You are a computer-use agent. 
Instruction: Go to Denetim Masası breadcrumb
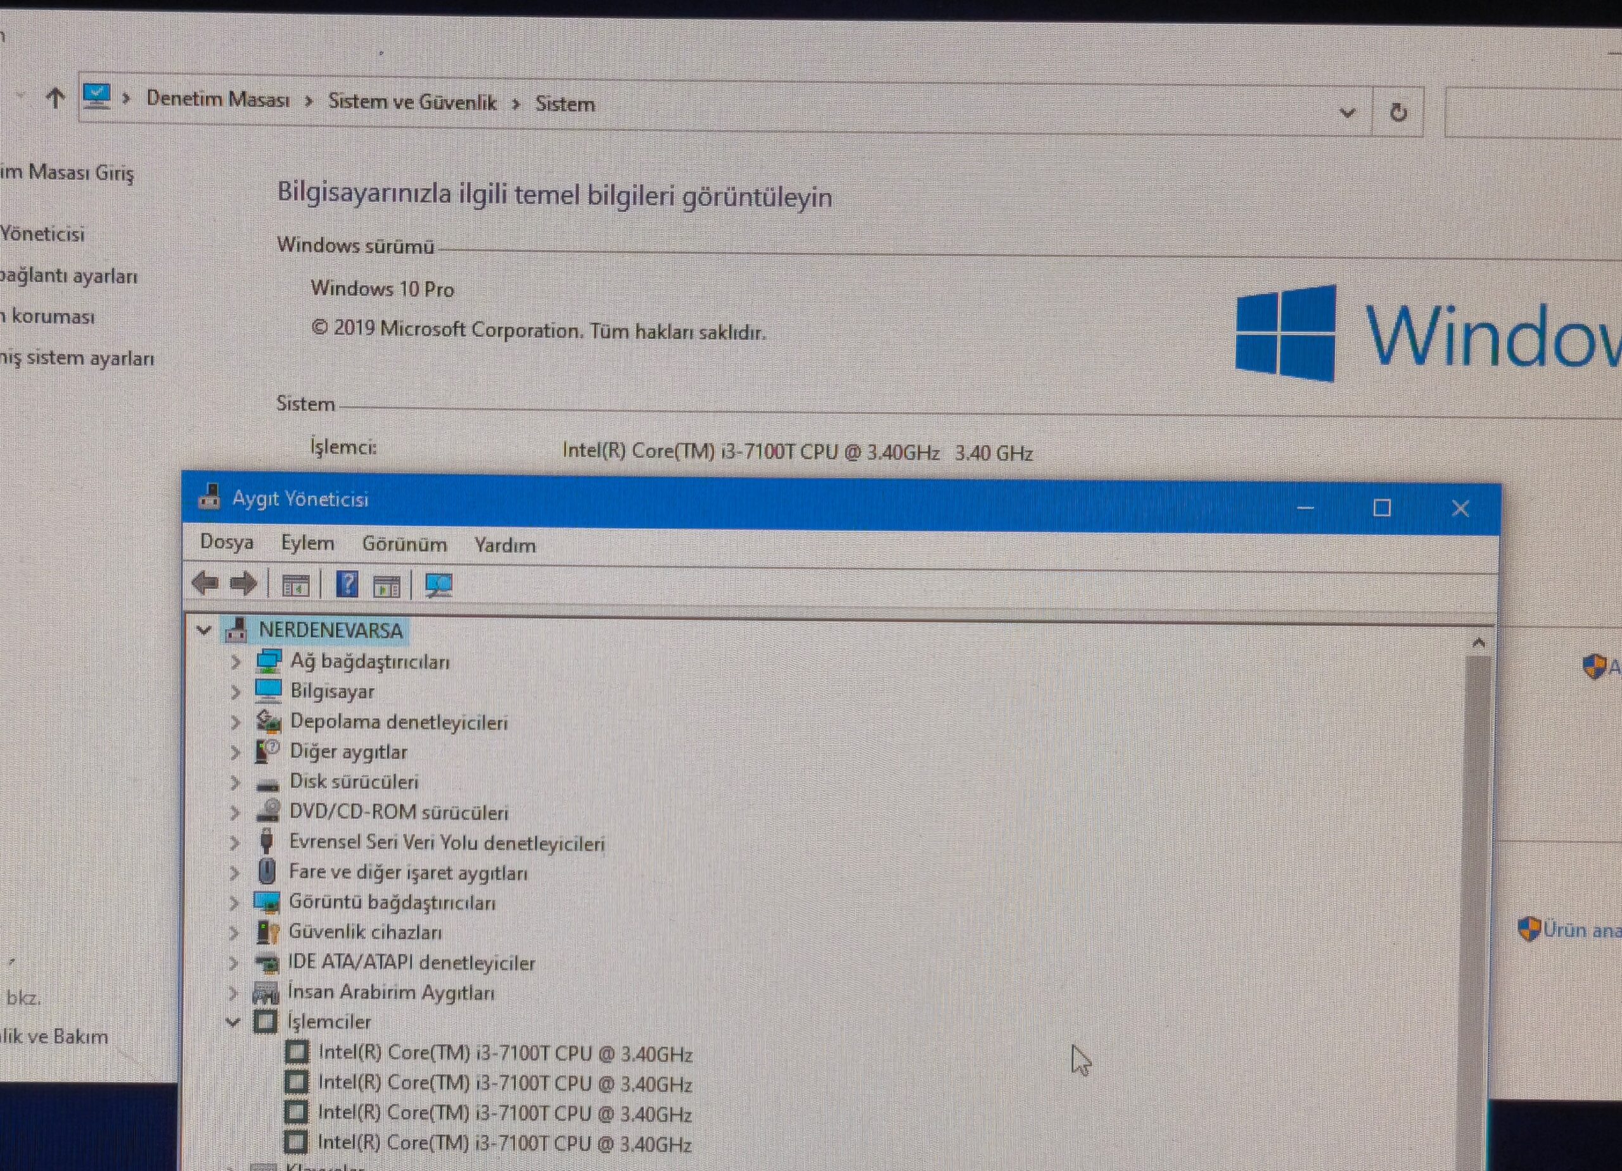click(218, 99)
